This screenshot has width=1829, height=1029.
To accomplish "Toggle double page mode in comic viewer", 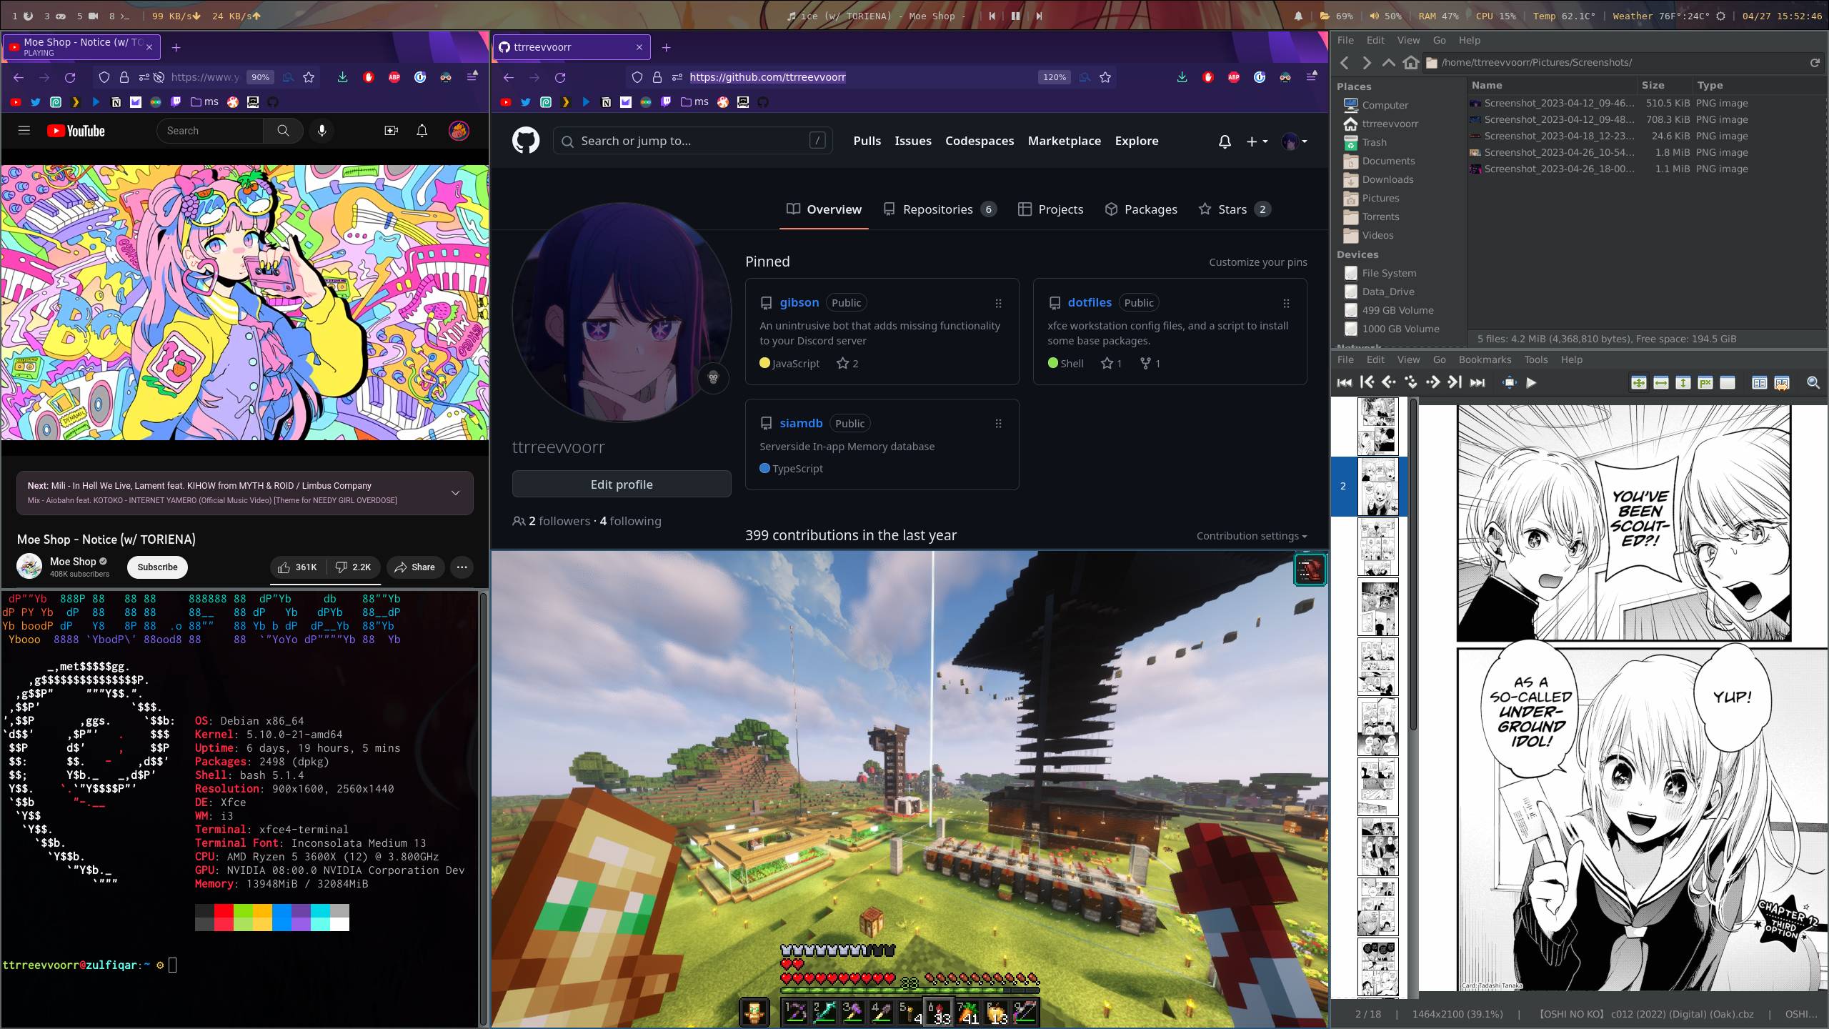I will [1759, 383].
